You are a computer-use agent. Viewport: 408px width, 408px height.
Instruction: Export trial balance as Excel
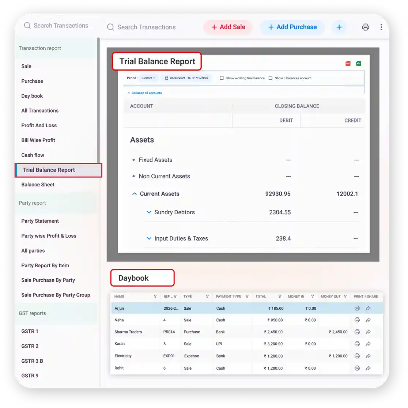359,64
